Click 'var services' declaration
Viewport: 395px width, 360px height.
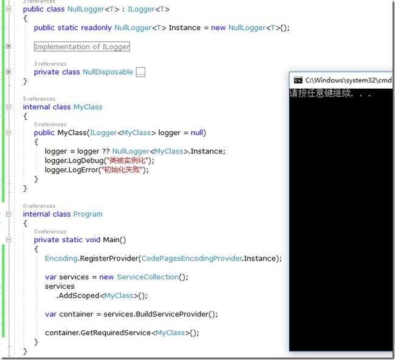pos(67,277)
